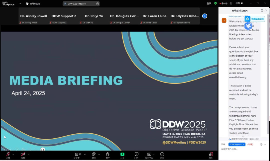Click the floating video control on slide
The height and width of the screenshot is (161, 270).
[43, 149]
